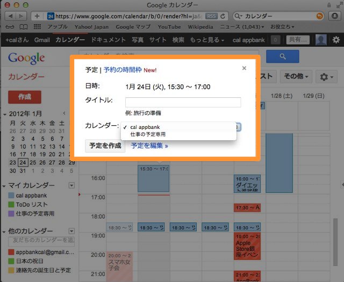Open the Apple Store銀座 event on the calendar
The image size is (344, 282).
click(x=247, y=246)
